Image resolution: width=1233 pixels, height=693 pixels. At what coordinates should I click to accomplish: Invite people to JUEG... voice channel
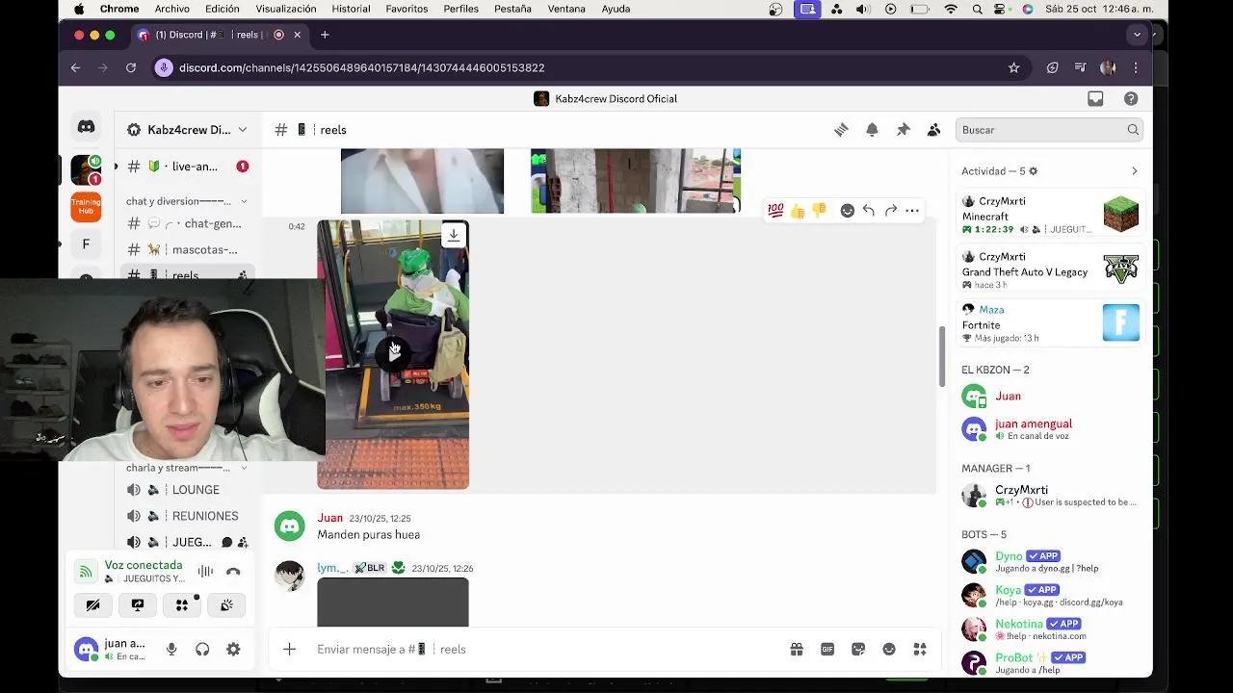pyautogui.click(x=243, y=542)
